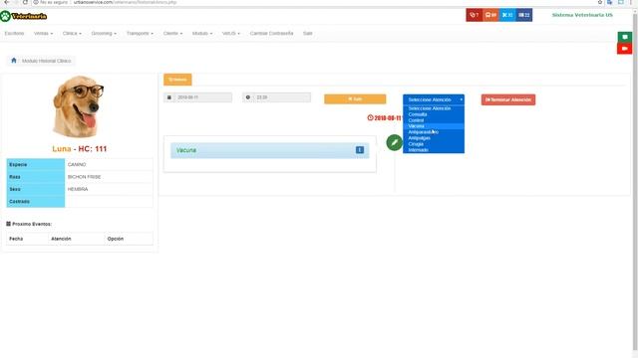
Task: Go to the Escritorio menu link
Action: point(14,33)
